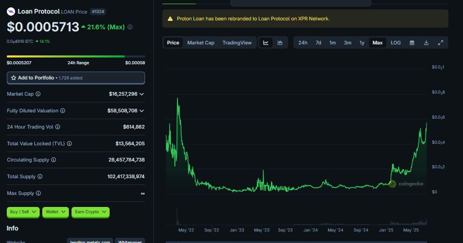Click the Info section heading
The image size is (463, 243).
click(13, 228)
